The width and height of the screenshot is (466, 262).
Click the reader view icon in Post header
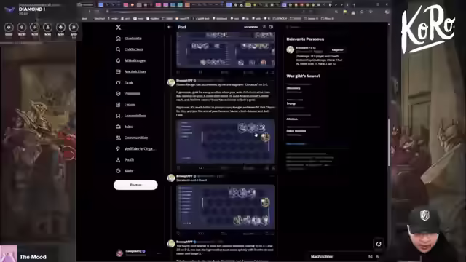tap(264, 27)
